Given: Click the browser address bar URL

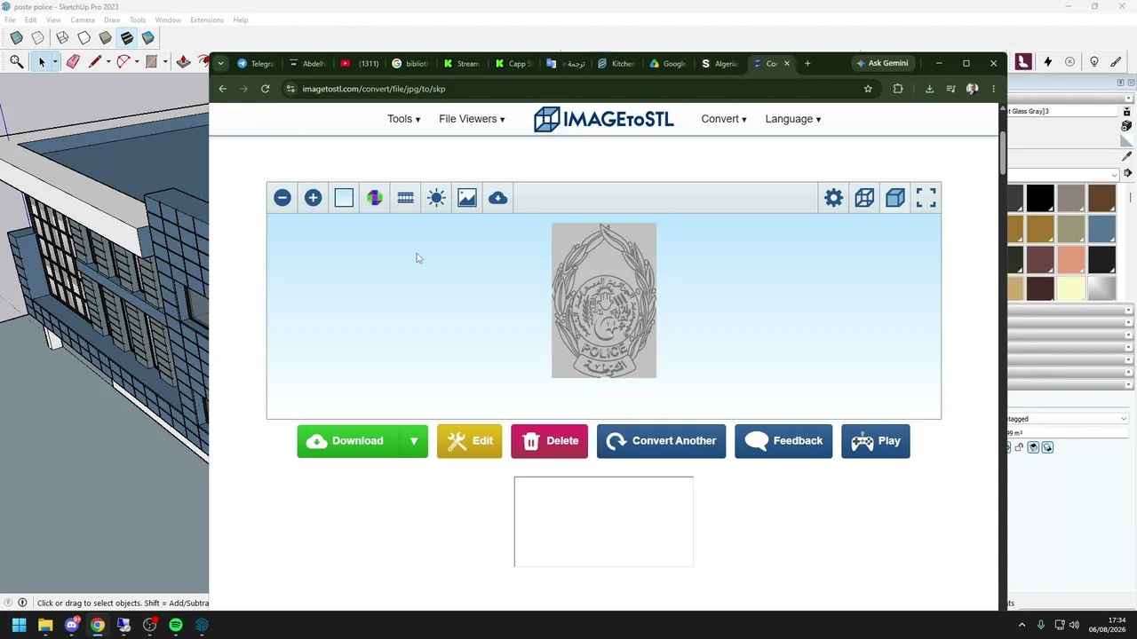Looking at the screenshot, I should point(374,89).
